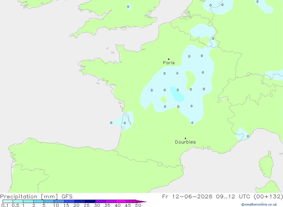Click the Corsica island on the map
Viewport: 283px width, 207px height.
[x=266, y=165]
